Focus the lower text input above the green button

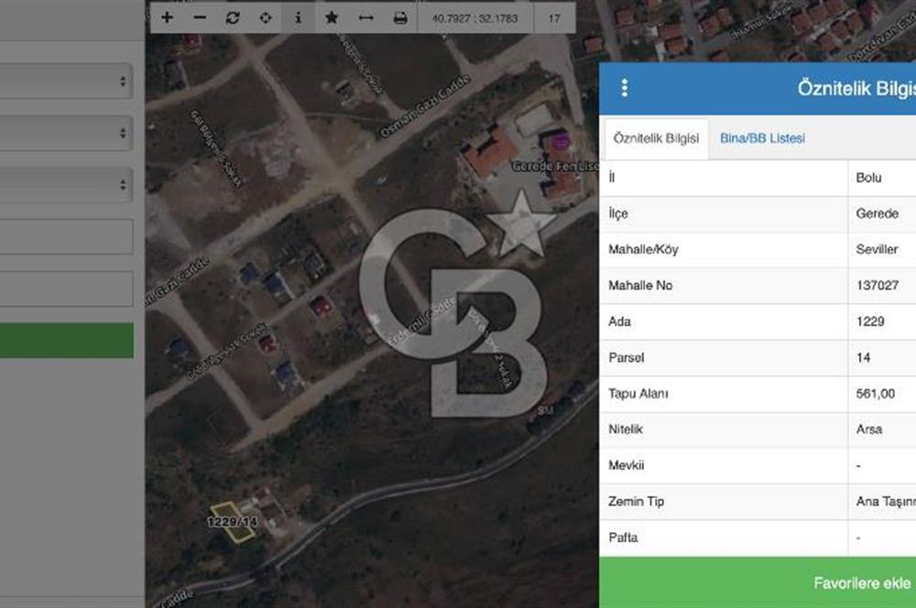coord(66,288)
